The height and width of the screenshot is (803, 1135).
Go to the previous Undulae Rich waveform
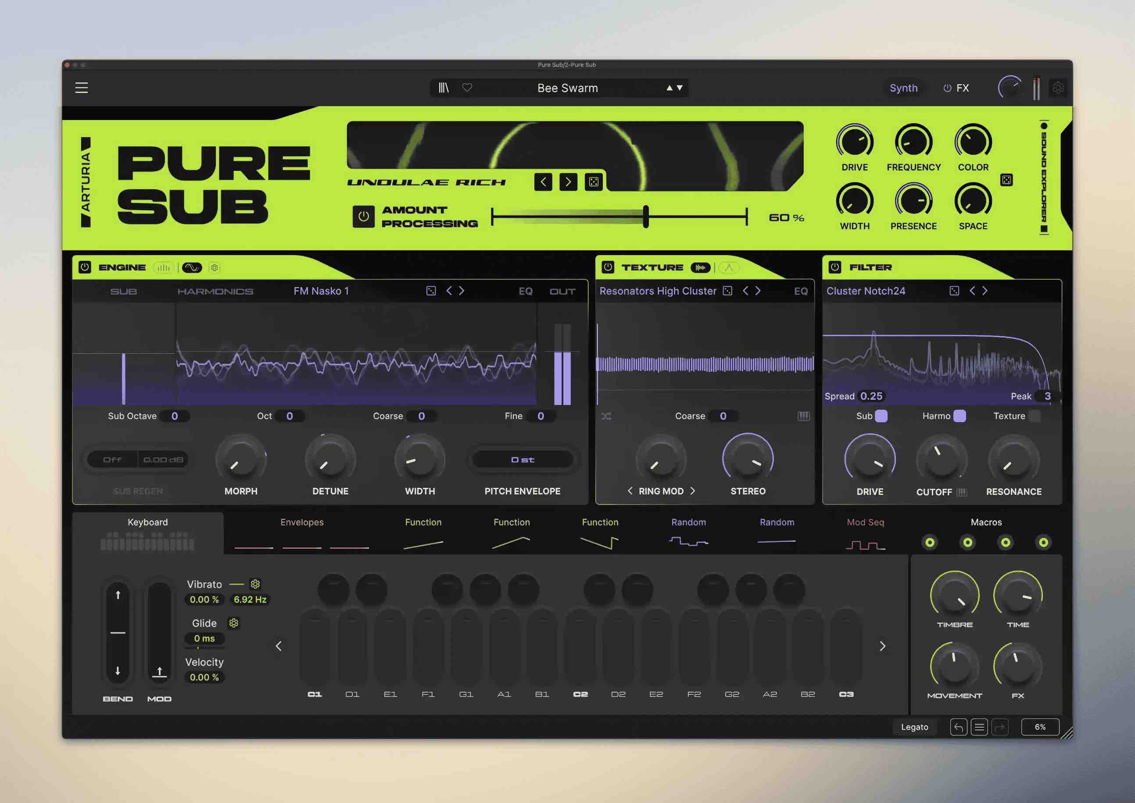coord(543,182)
